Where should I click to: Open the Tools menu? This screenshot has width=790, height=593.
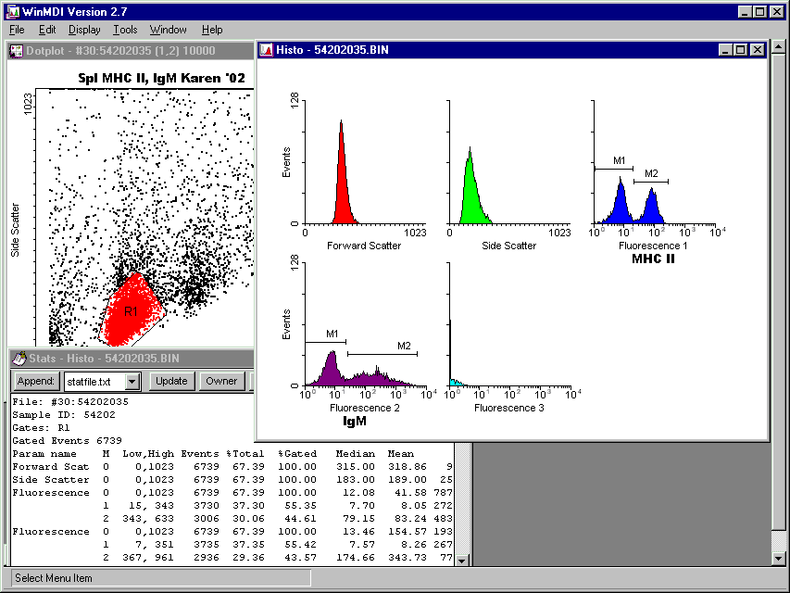[125, 30]
